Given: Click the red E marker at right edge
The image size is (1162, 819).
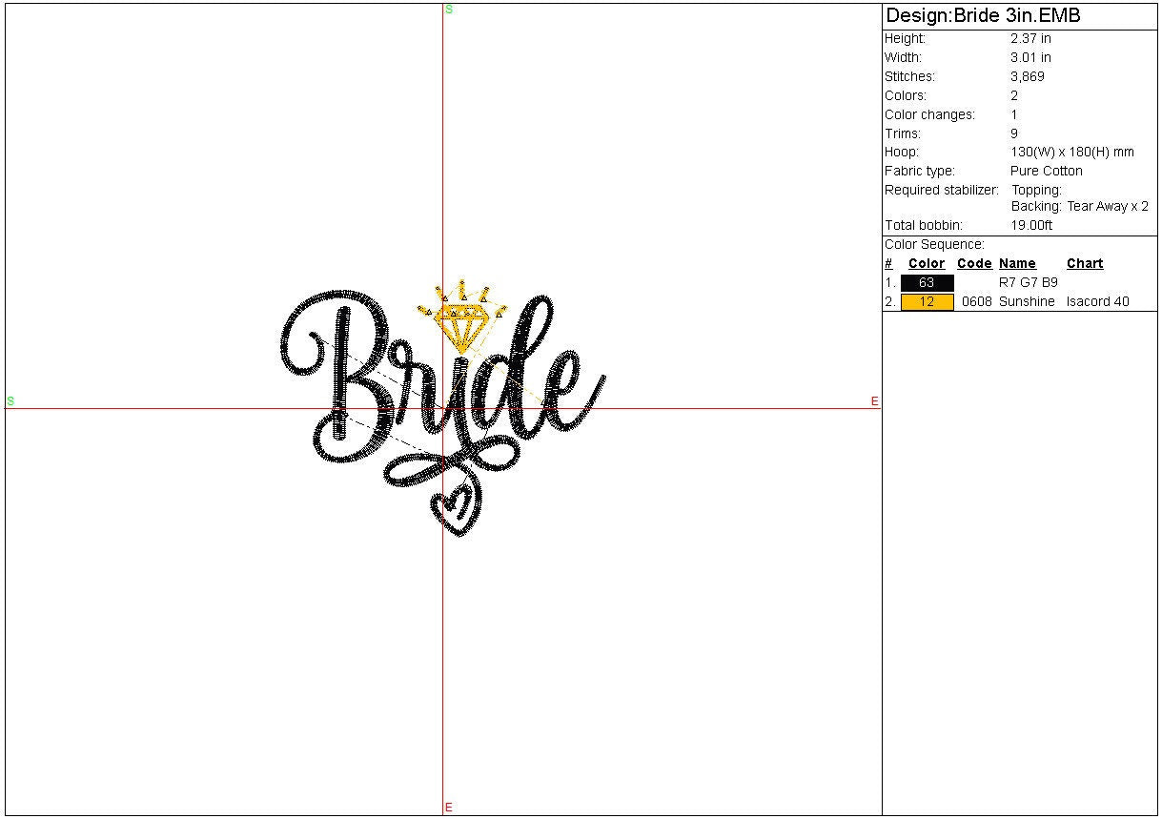Looking at the screenshot, I should [x=874, y=401].
